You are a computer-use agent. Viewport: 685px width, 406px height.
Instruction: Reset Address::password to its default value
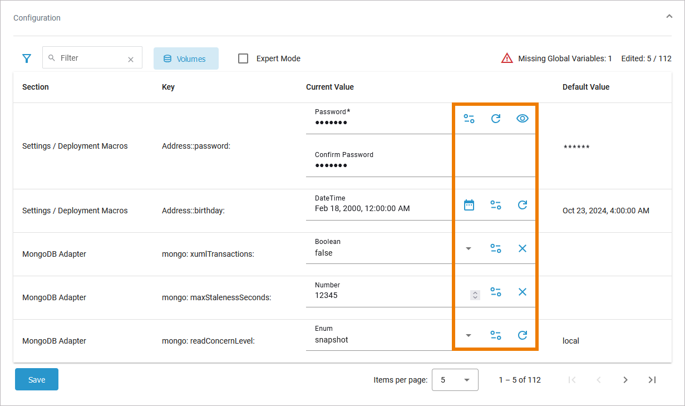495,119
